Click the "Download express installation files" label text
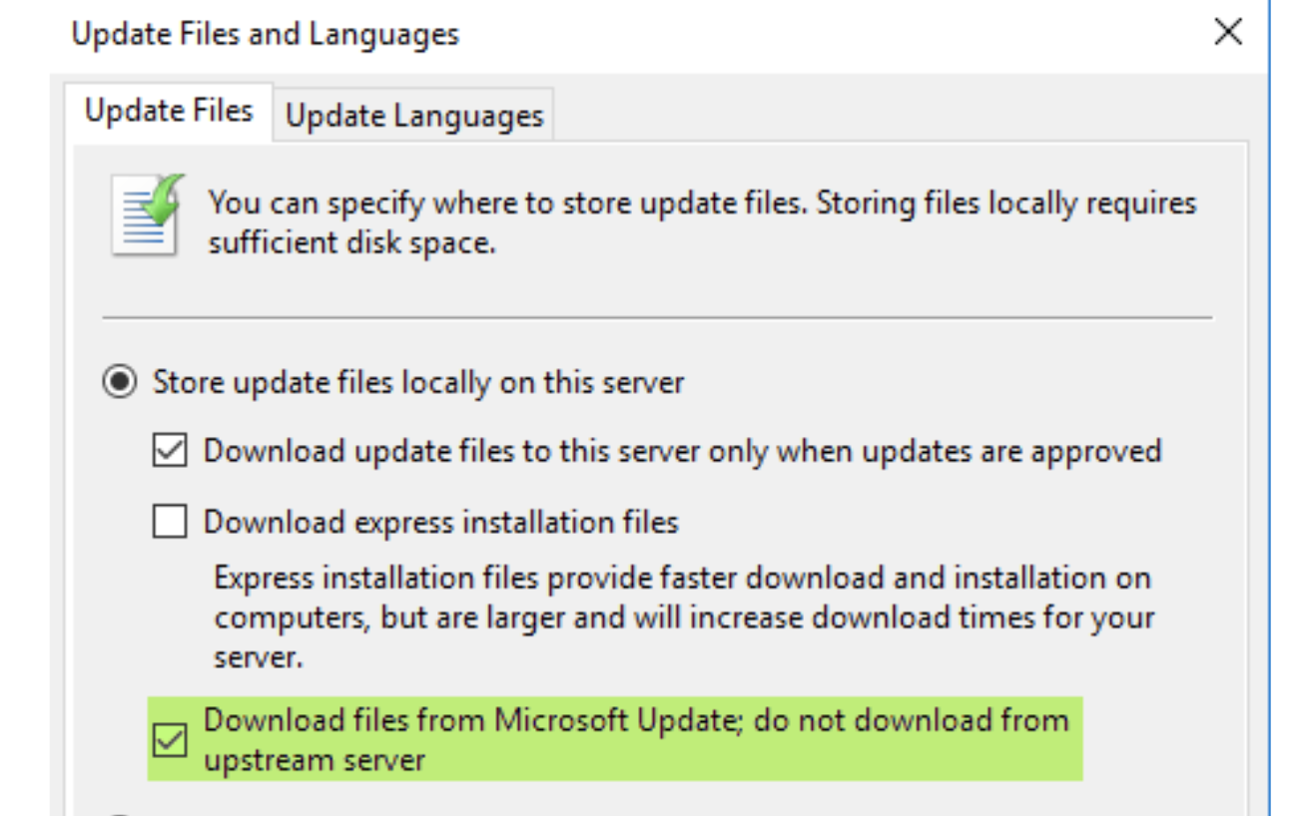 point(440,522)
